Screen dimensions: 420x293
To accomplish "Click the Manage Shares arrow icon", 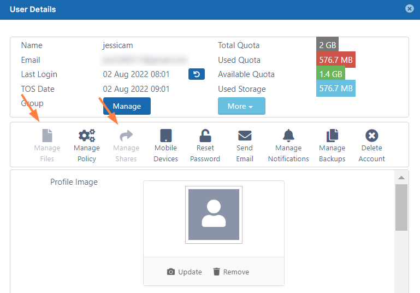I will (126, 136).
